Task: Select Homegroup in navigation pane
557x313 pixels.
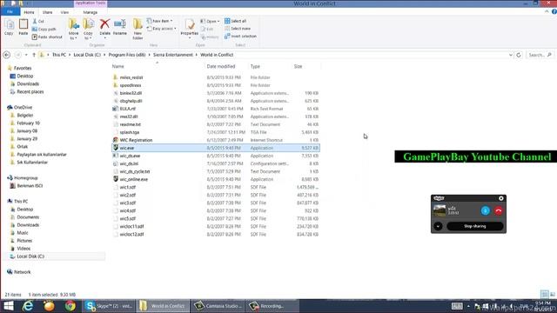Action: [25, 177]
